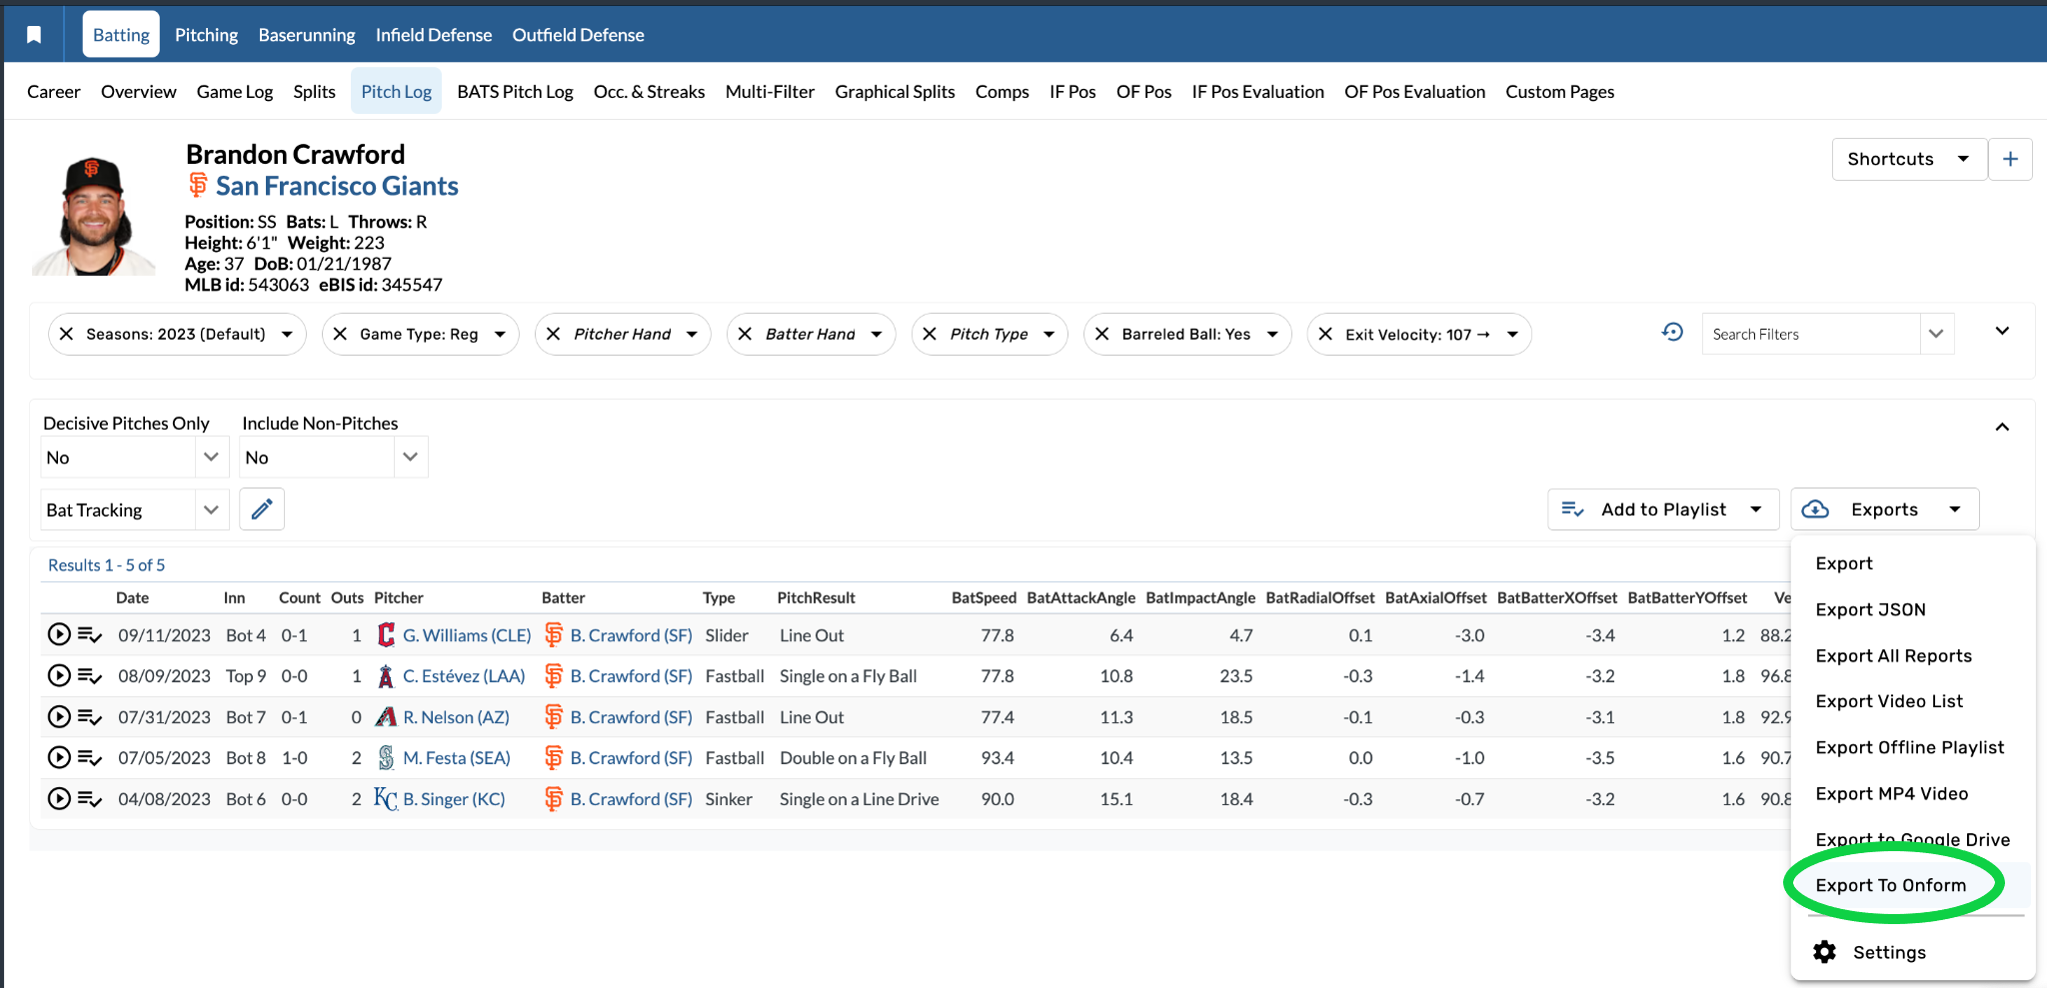Click the Add to Playlist button

[1662, 509]
